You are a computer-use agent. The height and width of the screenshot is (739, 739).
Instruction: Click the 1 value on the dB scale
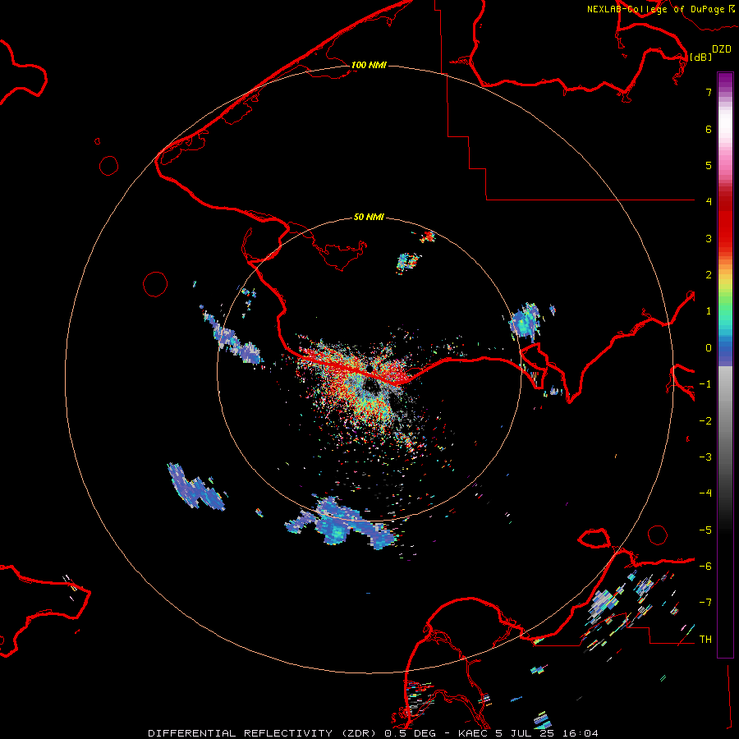point(709,311)
